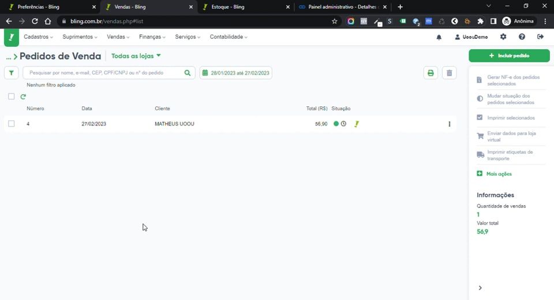This screenshot has width=554, height=300.
Task: Click the Número column header
Action: click(35, 109)
